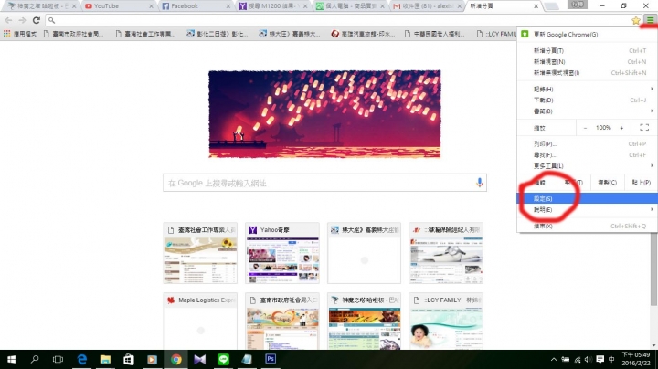This screenshot has width=658, height=369.
Task: Click the back navigation arrow
Action: tap(8, 20)
